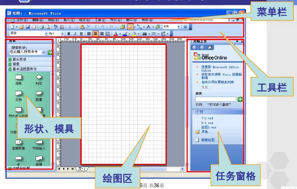Open the 视图 menu
The image size is (297, 189).
pyautogui.click(x=53, y=20)
